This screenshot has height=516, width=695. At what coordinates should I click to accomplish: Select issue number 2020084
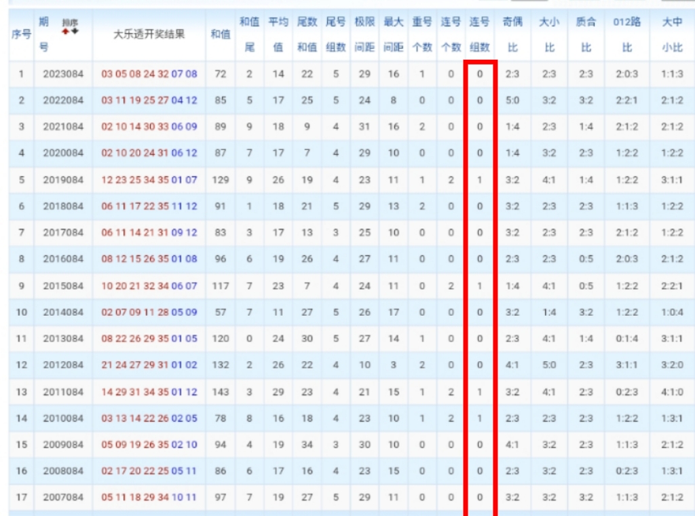(x=63, y=153)
